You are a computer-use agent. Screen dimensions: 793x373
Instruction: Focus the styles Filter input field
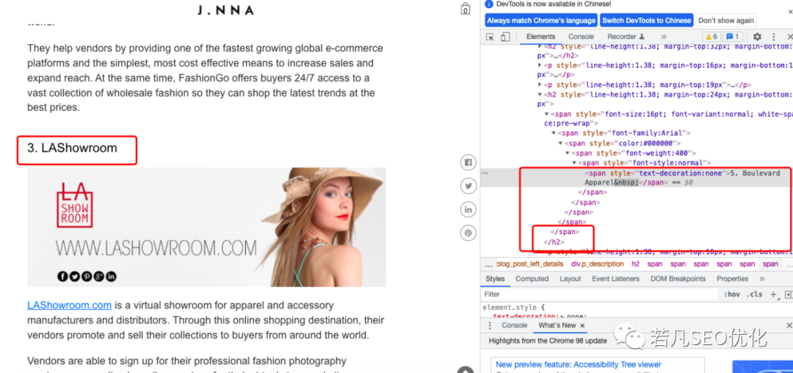(599, 294)
